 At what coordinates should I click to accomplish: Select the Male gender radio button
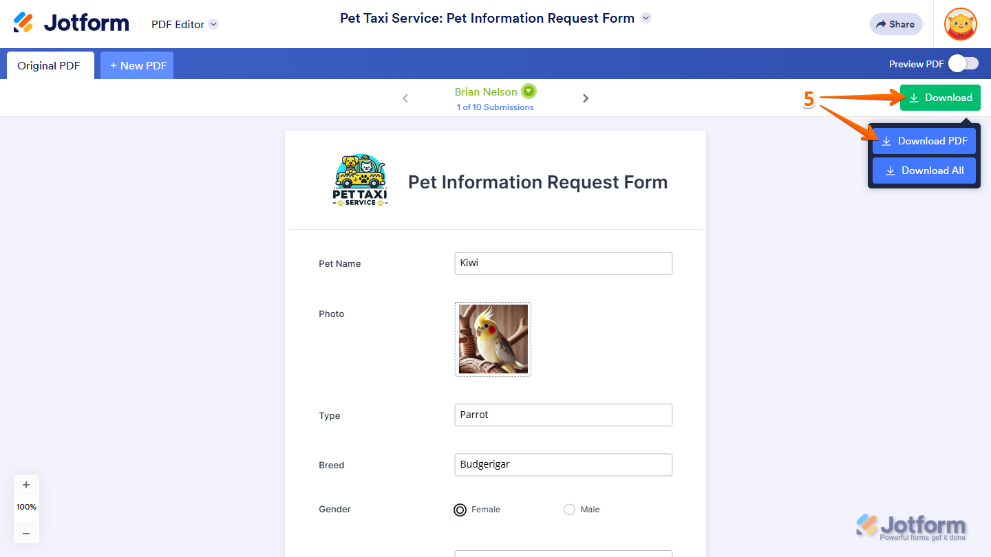[x=569, y=510]
